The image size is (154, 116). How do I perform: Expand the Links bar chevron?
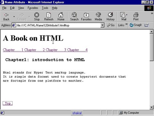(x=126, y=24)
